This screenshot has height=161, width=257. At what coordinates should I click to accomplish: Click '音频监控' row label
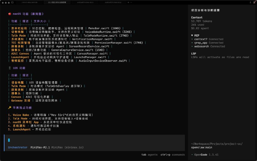pyautogui.click(x=17, y=61)
